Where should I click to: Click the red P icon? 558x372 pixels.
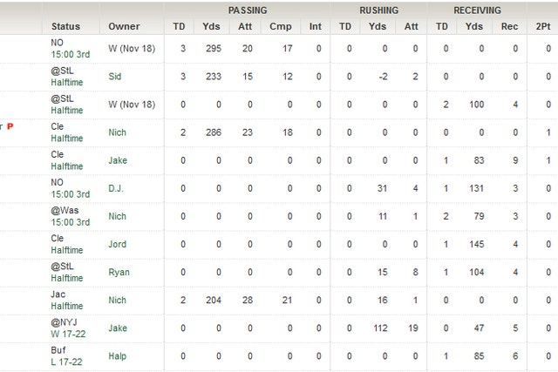tap(10, 126)
